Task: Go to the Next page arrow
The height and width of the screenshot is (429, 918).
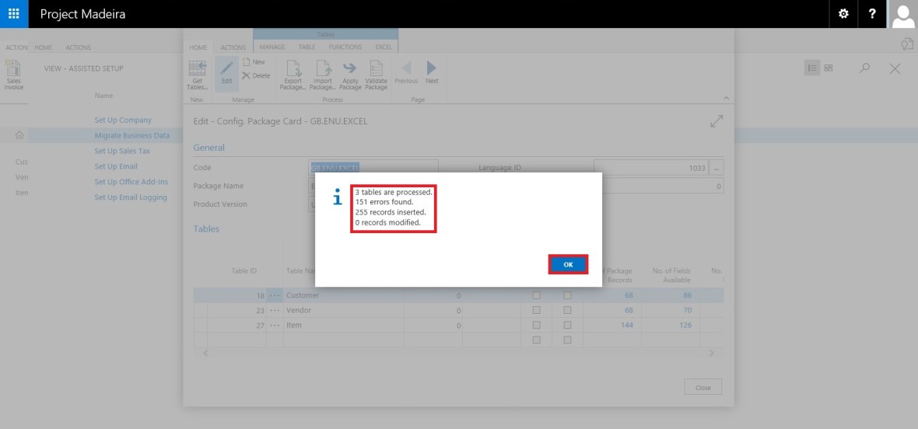Action: pos(432,72)
